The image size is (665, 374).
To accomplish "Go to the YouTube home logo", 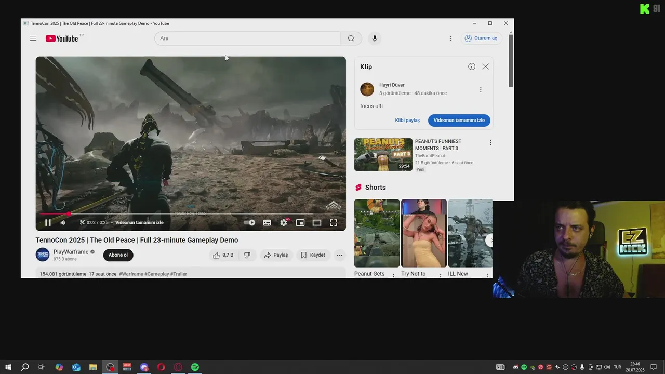I will 62,38.
